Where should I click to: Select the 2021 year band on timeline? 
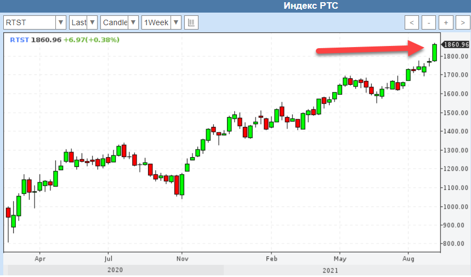pyautogui.click(x=330, y=270)
